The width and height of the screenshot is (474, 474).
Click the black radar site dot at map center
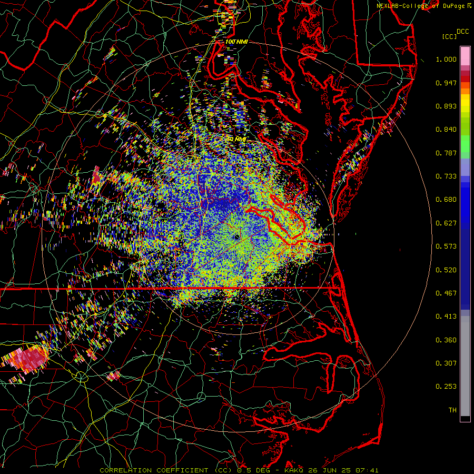pyautogui.click(x=236, y=237)
